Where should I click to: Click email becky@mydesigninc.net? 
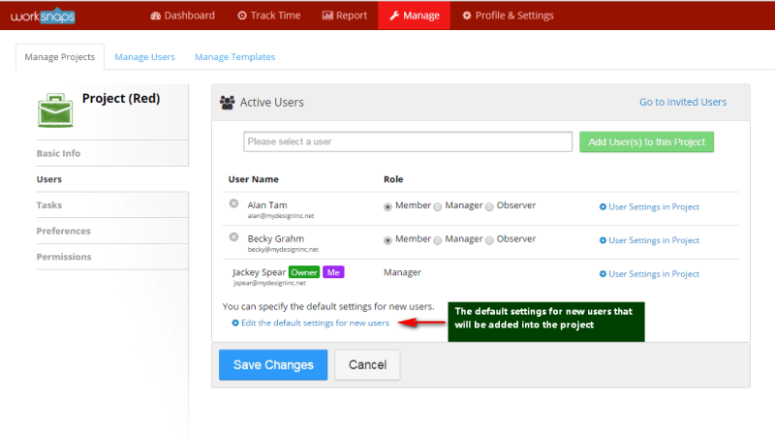tap(283, 250)
